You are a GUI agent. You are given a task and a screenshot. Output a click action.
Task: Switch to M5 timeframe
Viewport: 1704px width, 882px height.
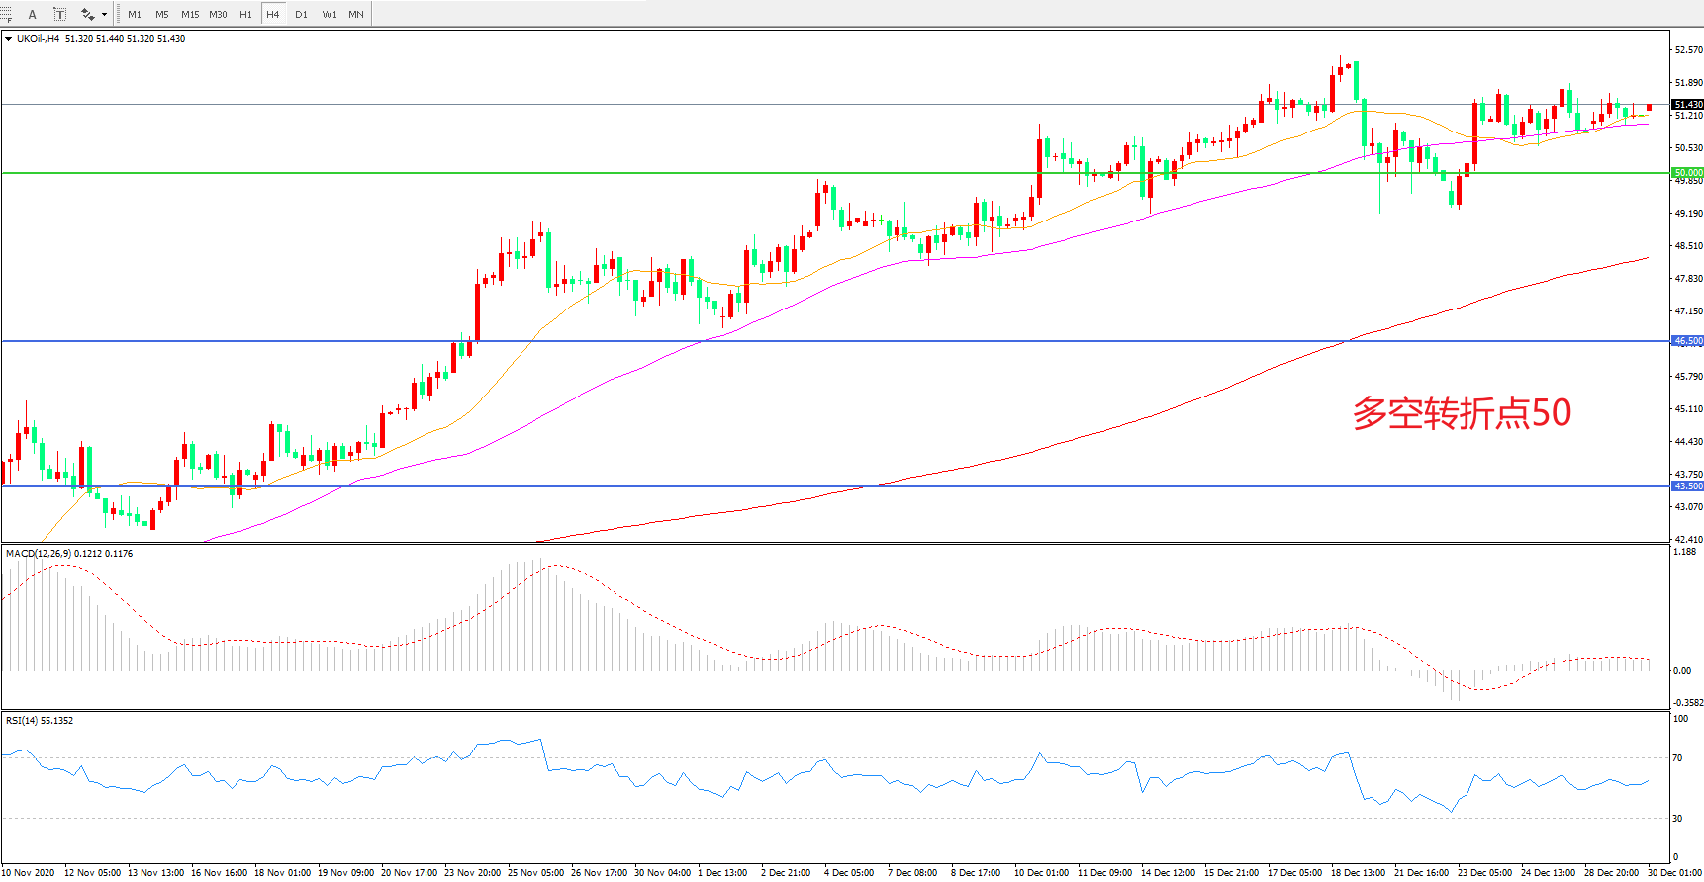161,14
